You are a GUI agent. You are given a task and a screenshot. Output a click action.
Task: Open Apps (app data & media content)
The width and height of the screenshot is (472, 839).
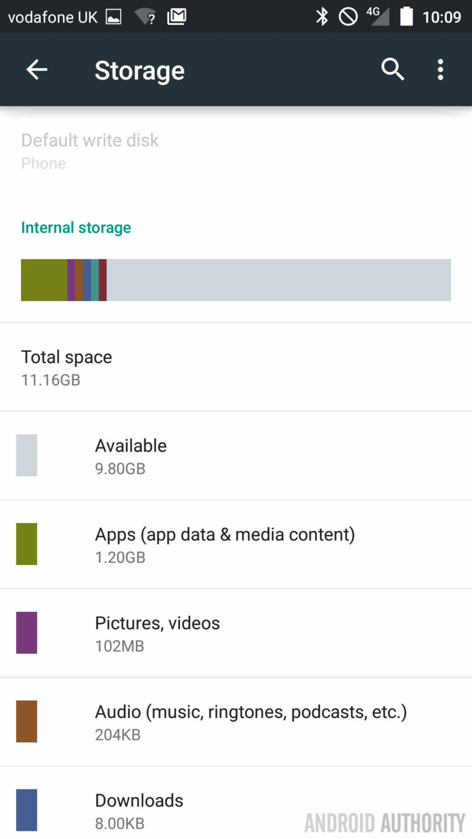click(236, 545)
